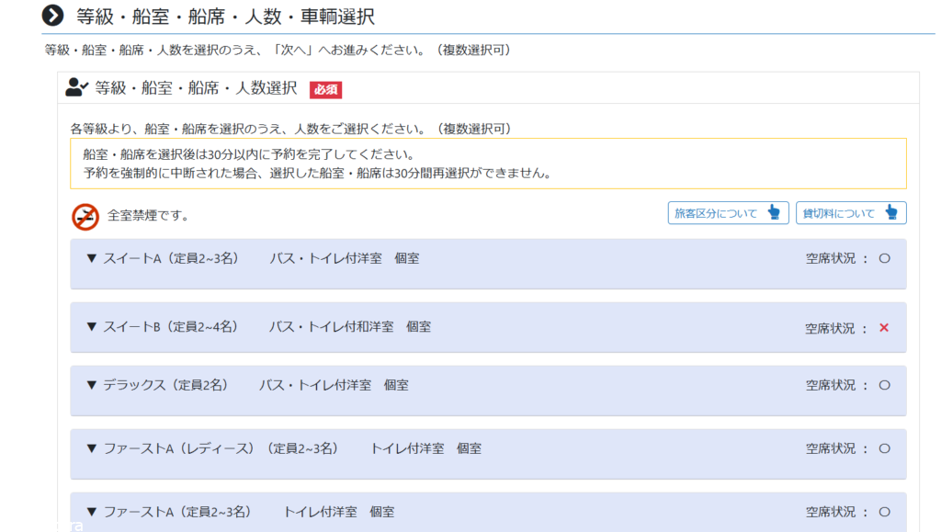Click the yellow-bordered 30分以内 reservation notice
Screen dimensions: 941x532
488,164
